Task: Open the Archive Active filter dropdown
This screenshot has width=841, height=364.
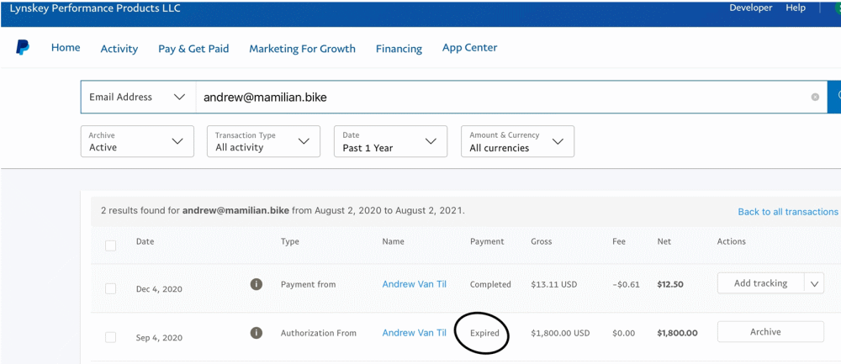Action: (137, 141)
